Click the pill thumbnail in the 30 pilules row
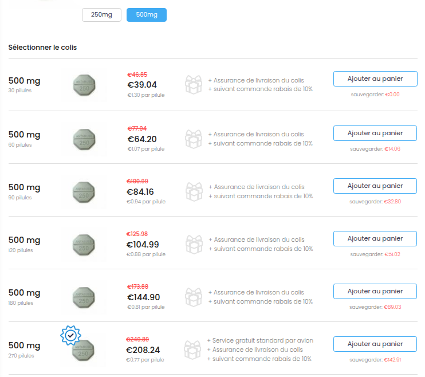The width and height of the screenshot is (425, 377). click(84, 85)
